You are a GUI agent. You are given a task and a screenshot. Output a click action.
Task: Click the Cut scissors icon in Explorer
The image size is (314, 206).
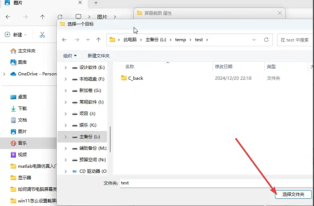[42, 35]
